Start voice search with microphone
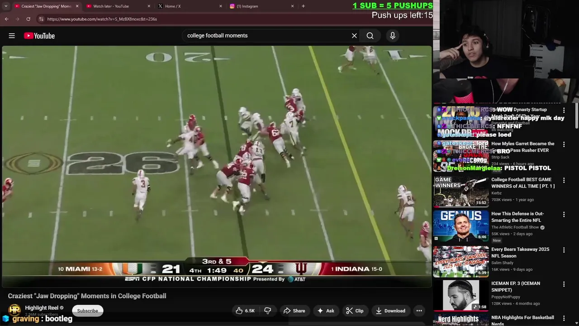Screen dimensions: 579x326 point(392,36)
